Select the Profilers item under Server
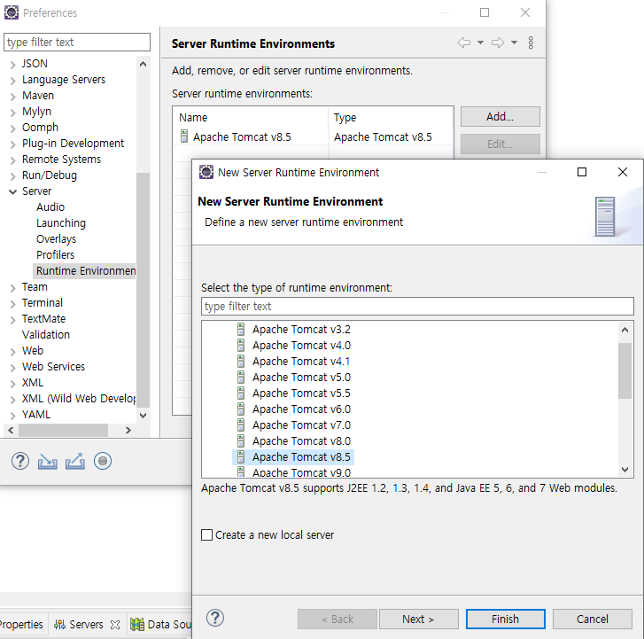Image resolution: width=644 pixels, height=639 pixels. point(56,255)
